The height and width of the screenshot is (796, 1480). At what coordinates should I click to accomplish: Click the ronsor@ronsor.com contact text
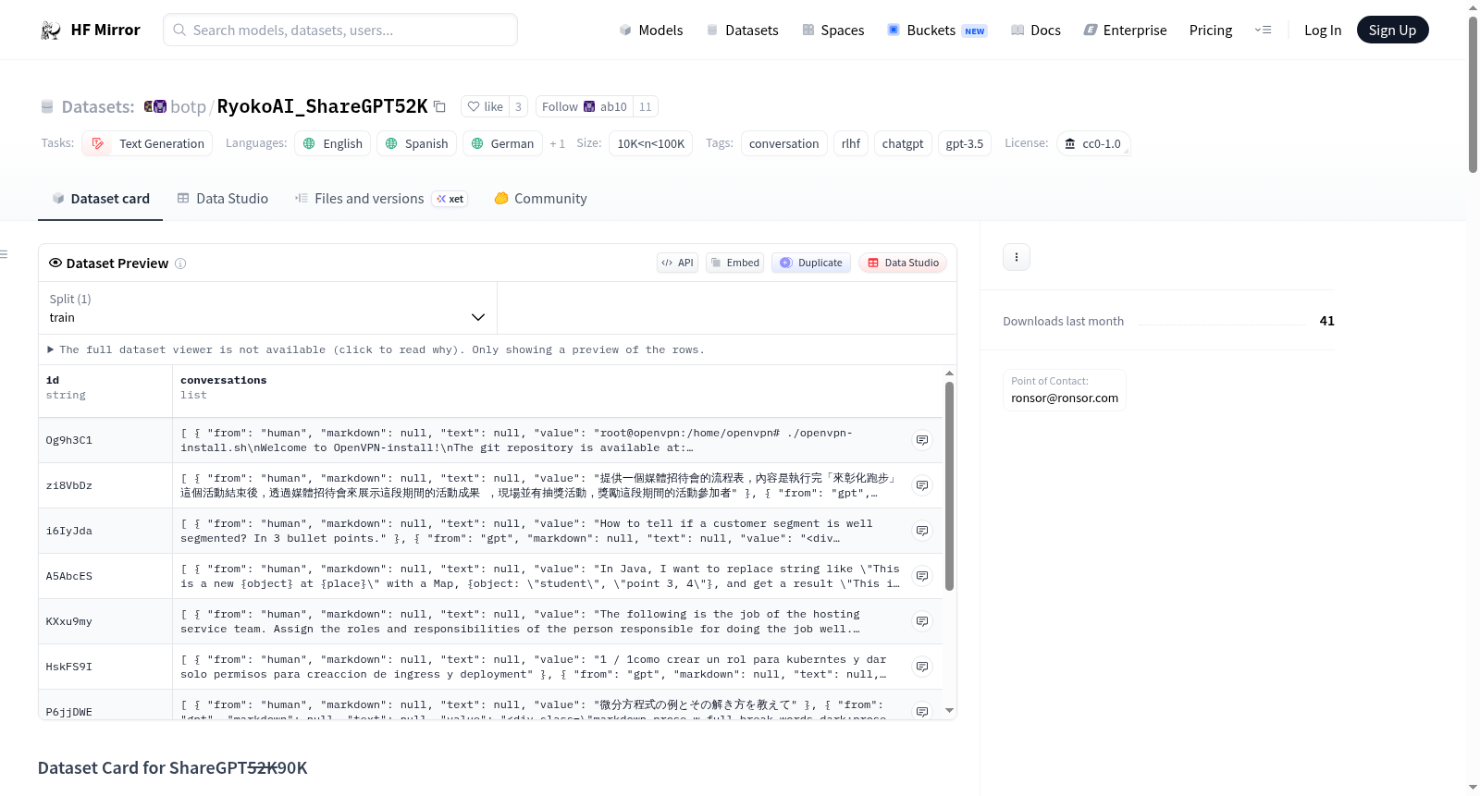click(1065, 398)
